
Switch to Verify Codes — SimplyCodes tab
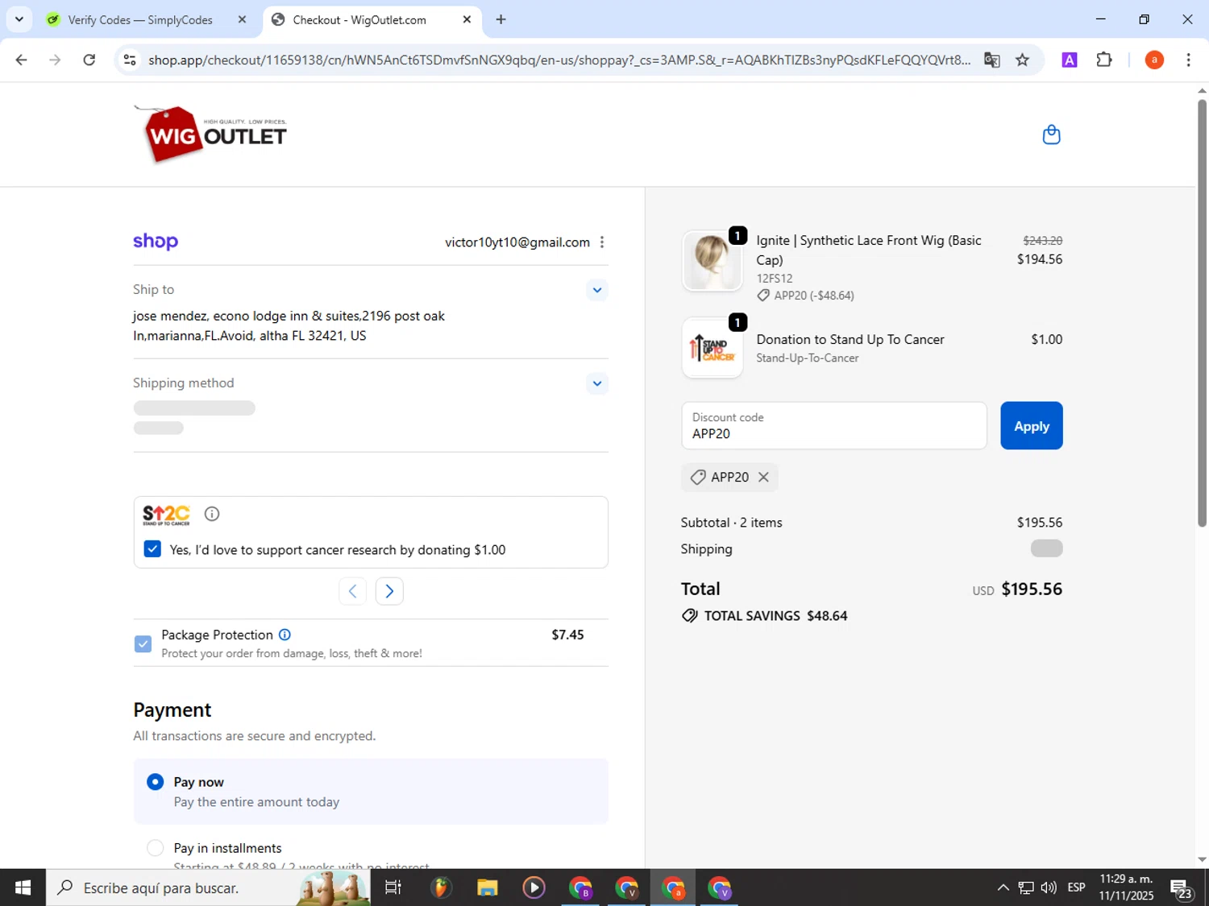140,20
